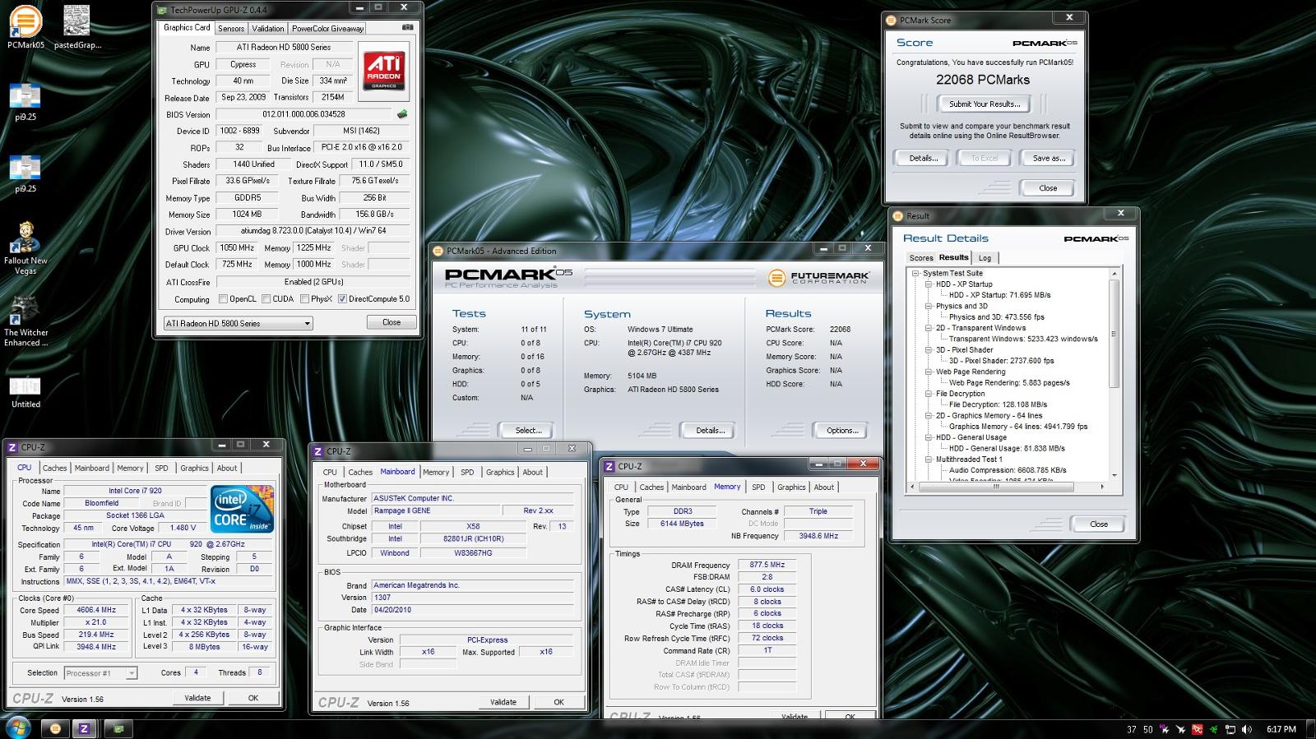Open the Processor #1 selection dropdown
The image size is (1316, 739).
click(x=100, y=673)
